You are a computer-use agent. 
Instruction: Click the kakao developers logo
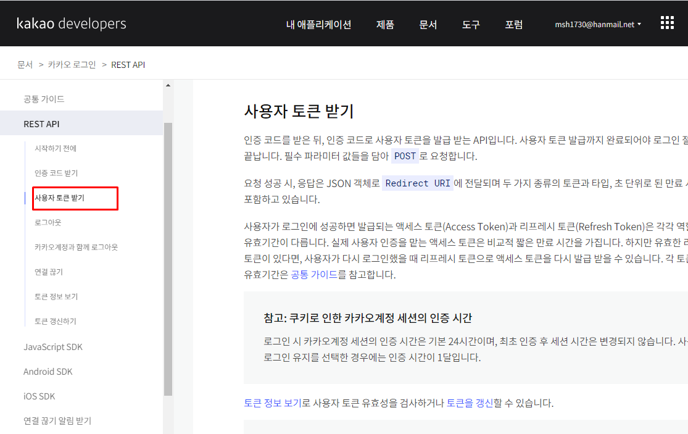tap(71, 23)
